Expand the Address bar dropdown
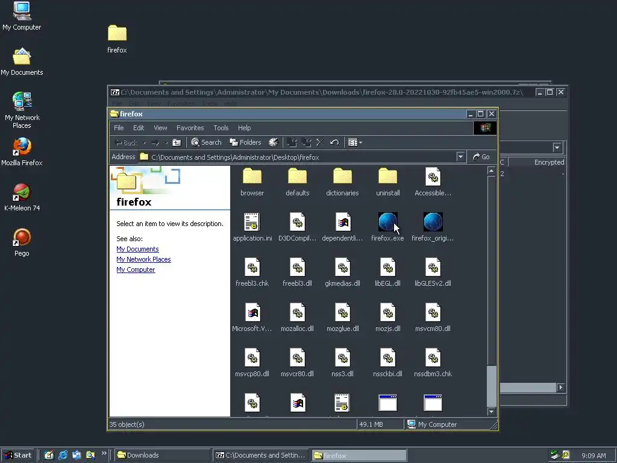Screen dimensions: 617x463 coord(460,157)
